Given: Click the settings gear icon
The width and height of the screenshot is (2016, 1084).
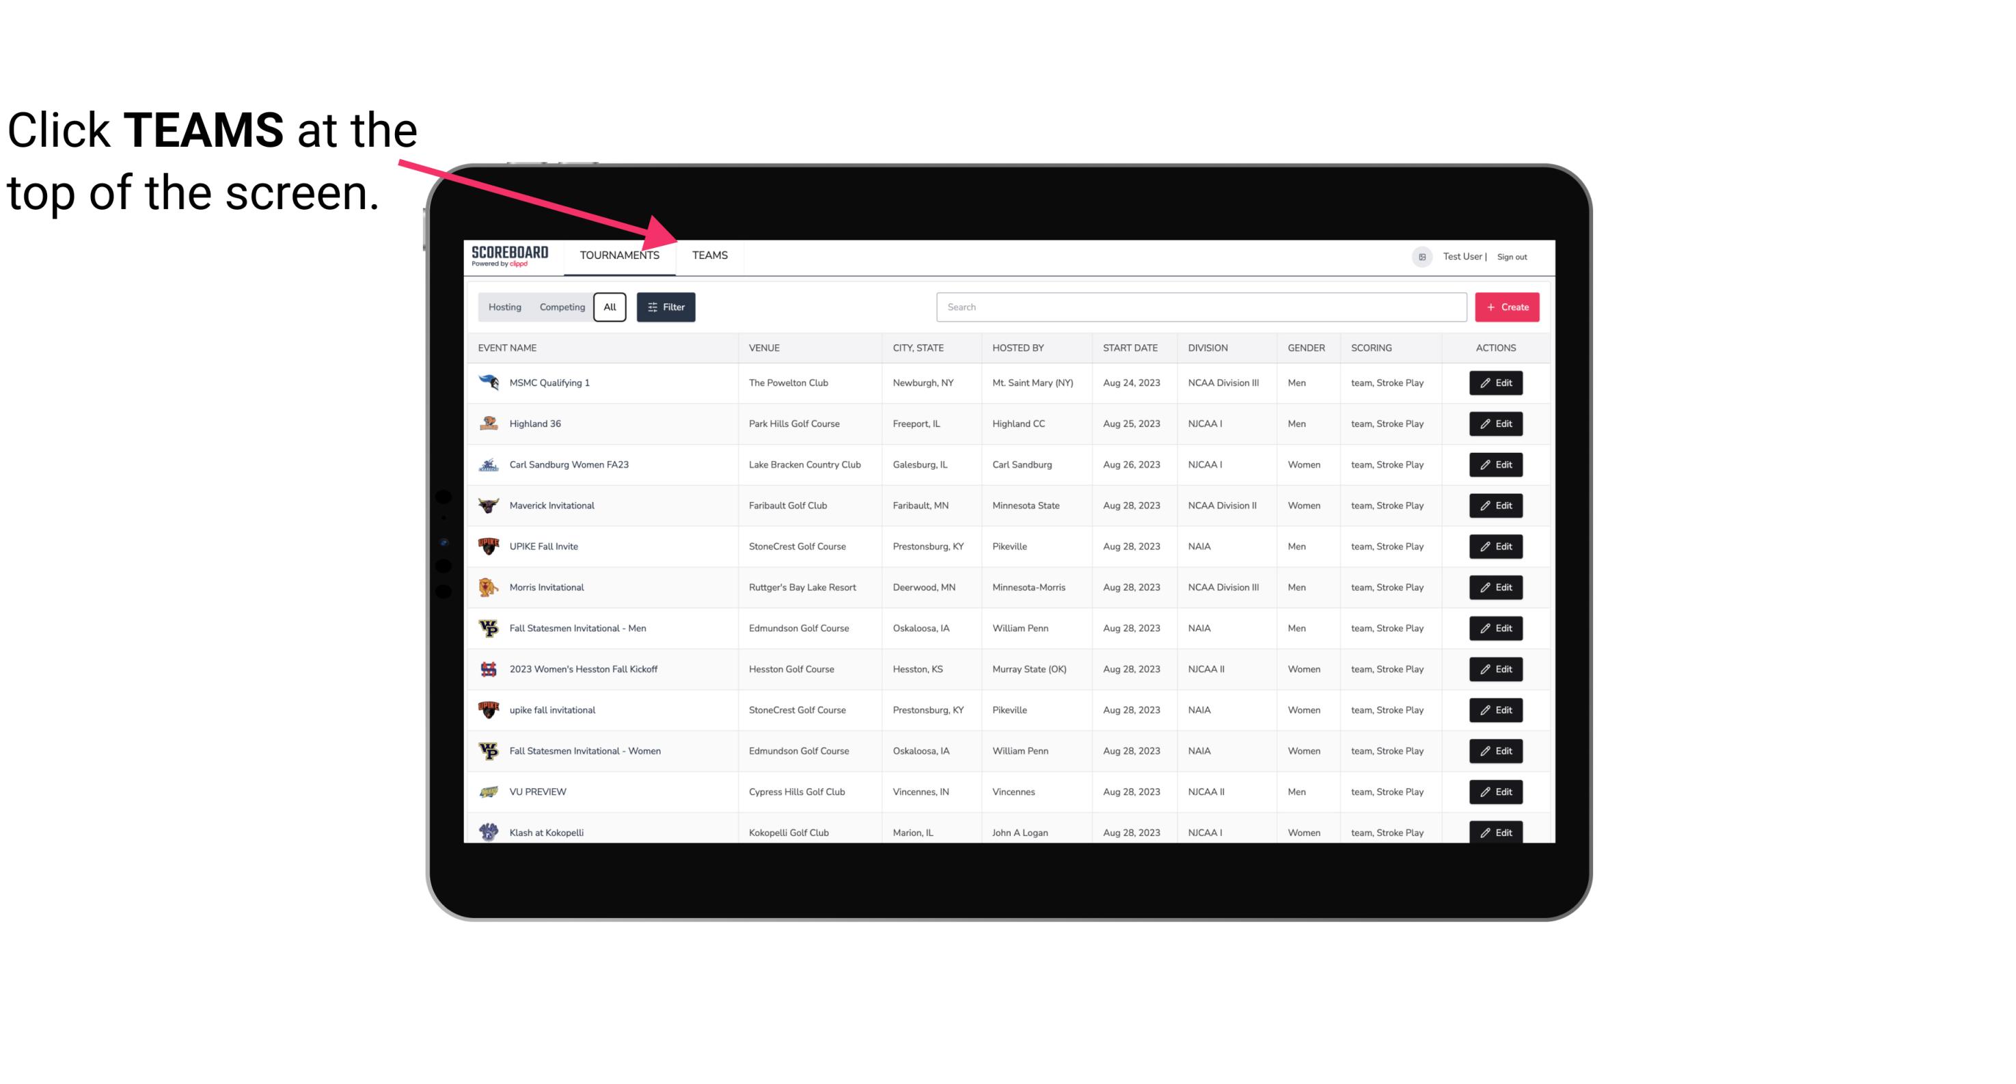Looking at the screenshot, I should click(x=1419, y=255).
